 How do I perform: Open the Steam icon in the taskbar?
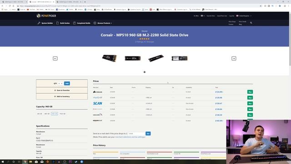(x=76, y=162)
